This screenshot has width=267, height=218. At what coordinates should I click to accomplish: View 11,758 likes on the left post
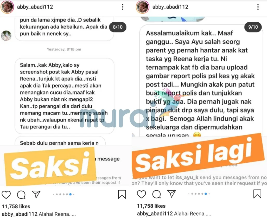pyautogui.click(x=16, y=207)
